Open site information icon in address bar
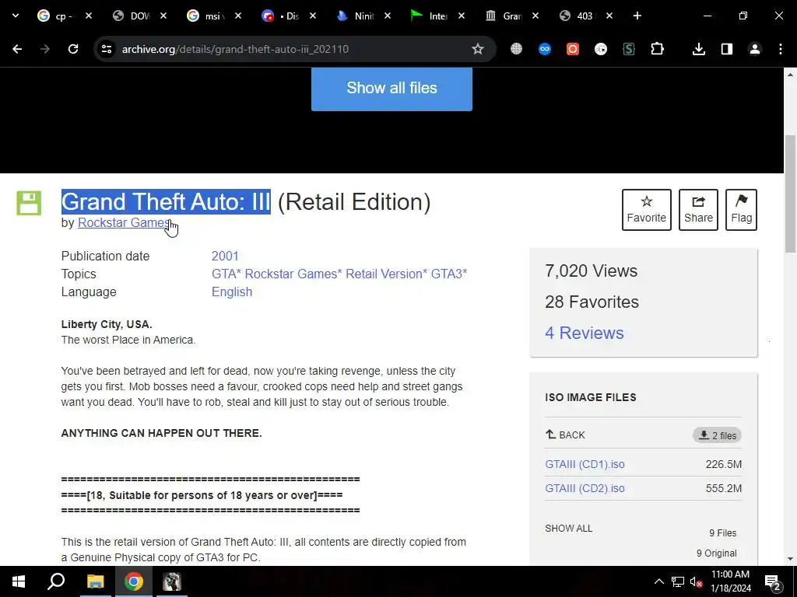797x597 pixels. pyautogui.click(x=107, y=49)
